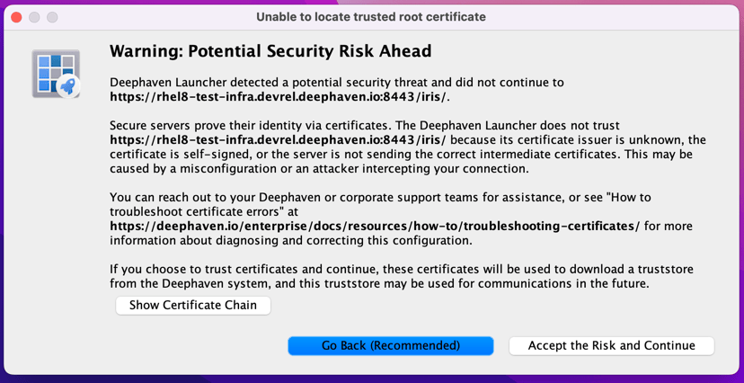The height and width of the screenshot is (383, 744).
Task: Open the troubleshooting-certificates docs URL
Action: [374, 227]
